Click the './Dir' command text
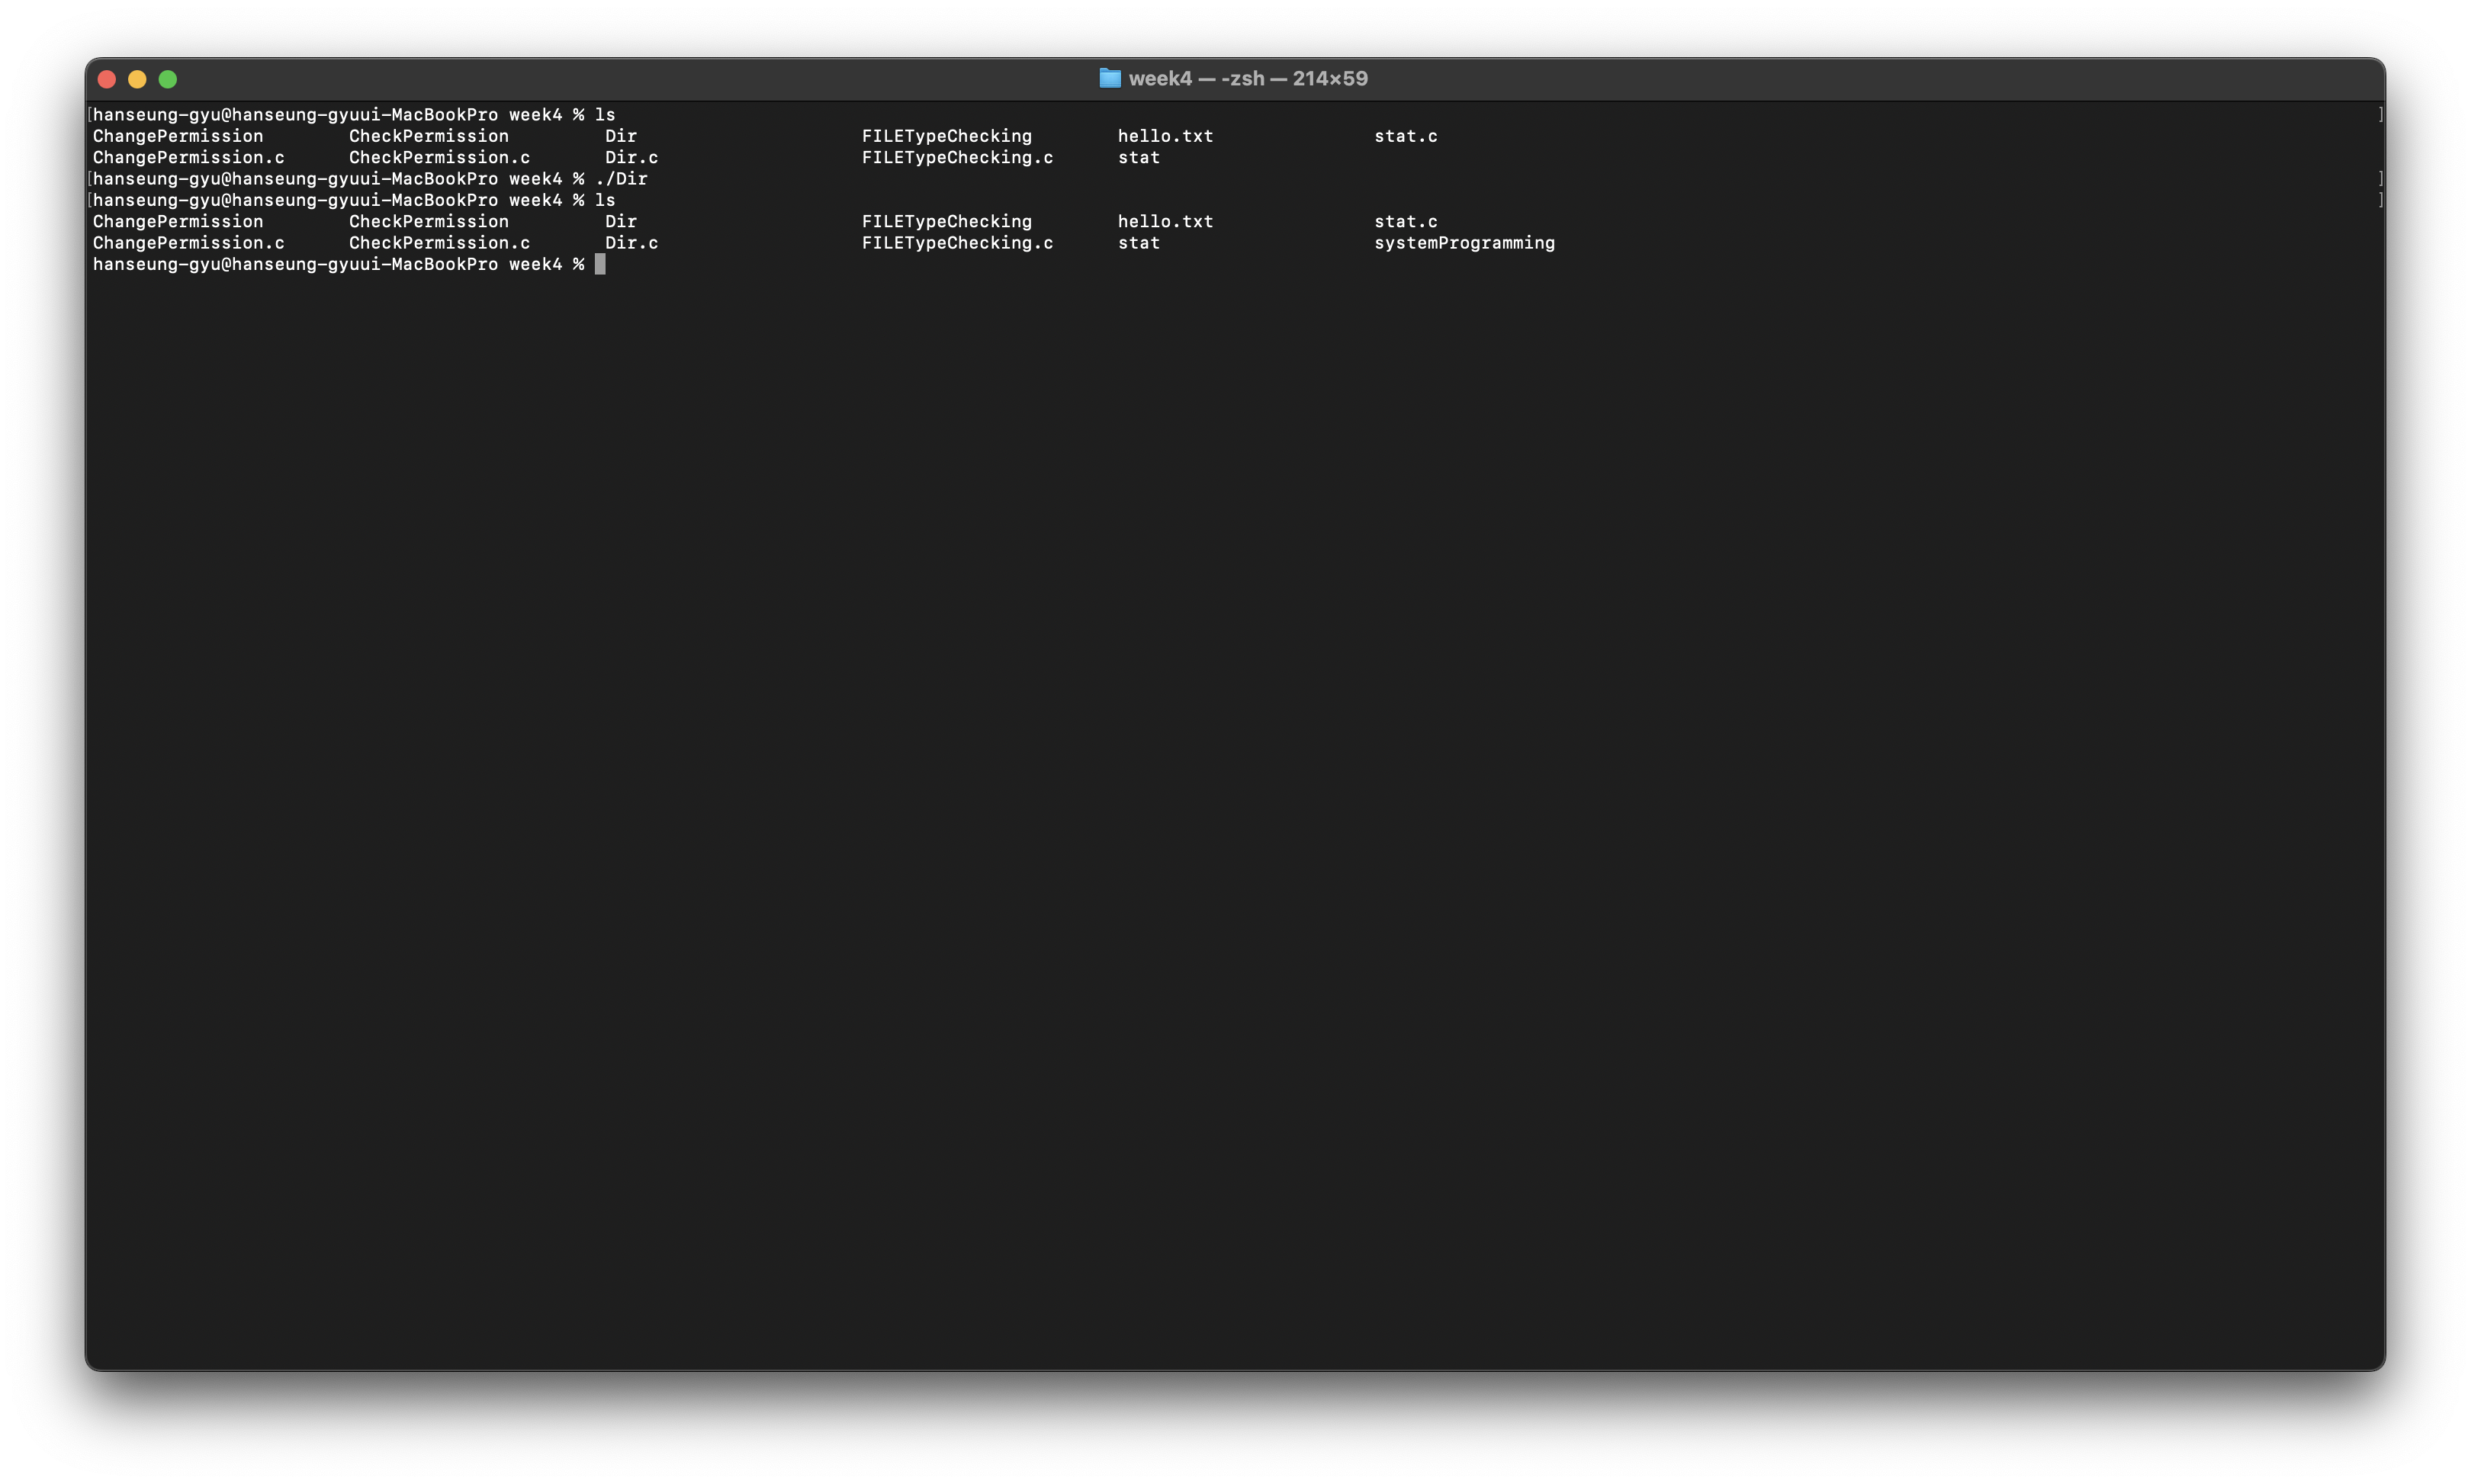This screenshot has height=1484, width=2471. (x=621, y=179)
